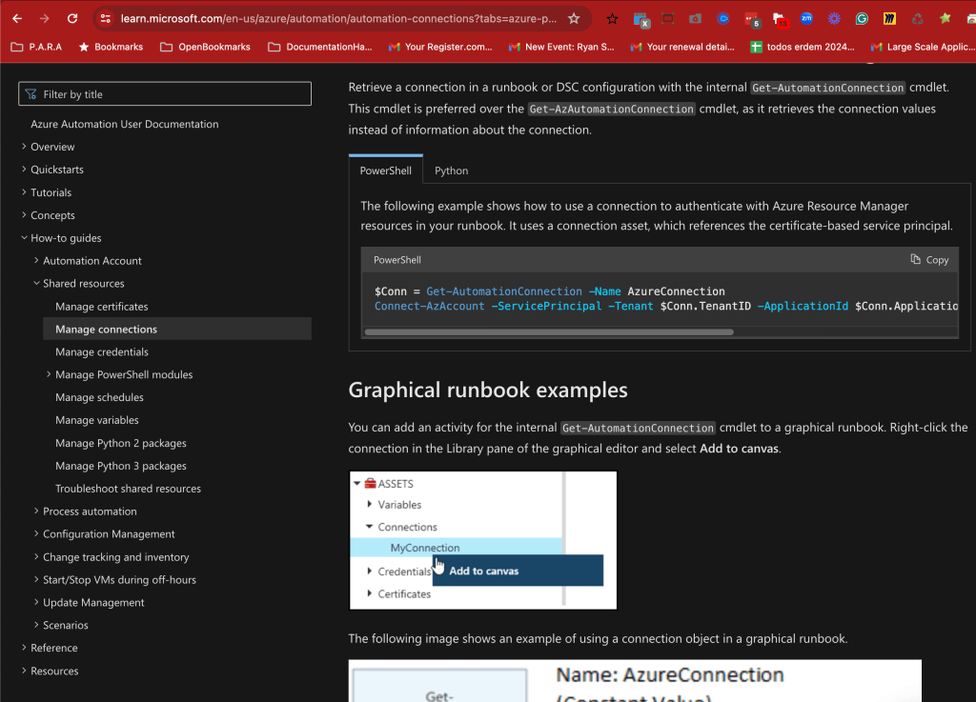Open the OpenBookmarks folder
Image resolution: width=976 pixels, height=702 pixels.
pyautogui.click(x=206, y=47)
